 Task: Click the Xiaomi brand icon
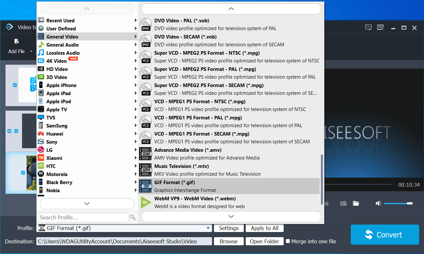click(x=41, y=158)
